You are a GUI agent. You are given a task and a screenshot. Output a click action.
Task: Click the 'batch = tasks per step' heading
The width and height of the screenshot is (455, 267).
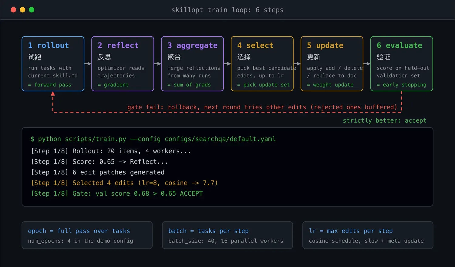pyautogui.click(x=208, y=231)
